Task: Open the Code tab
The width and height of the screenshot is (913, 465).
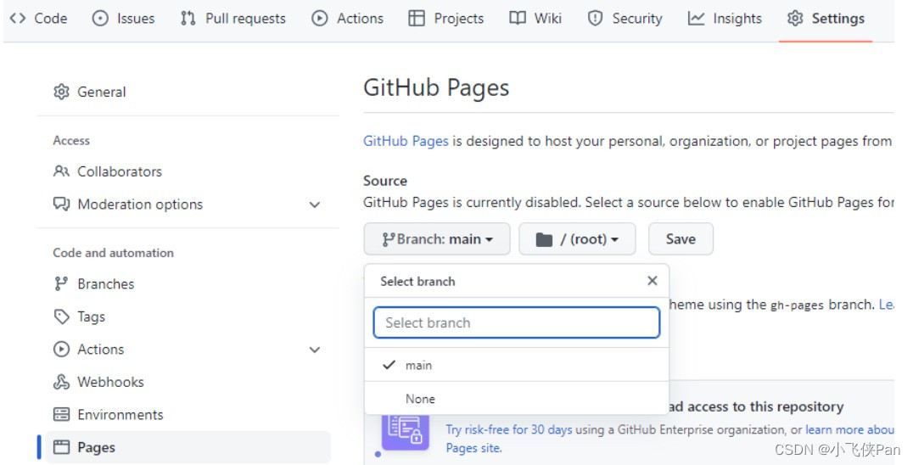Action: [38, 19]
